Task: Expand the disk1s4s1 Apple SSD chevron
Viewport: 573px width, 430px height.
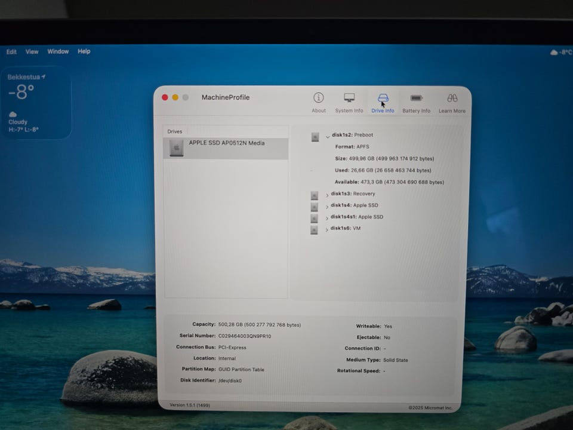Action: coord(327,219)
